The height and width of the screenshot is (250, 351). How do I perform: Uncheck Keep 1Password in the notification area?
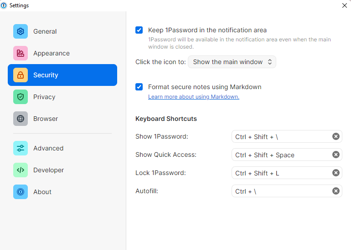[139, 30]
